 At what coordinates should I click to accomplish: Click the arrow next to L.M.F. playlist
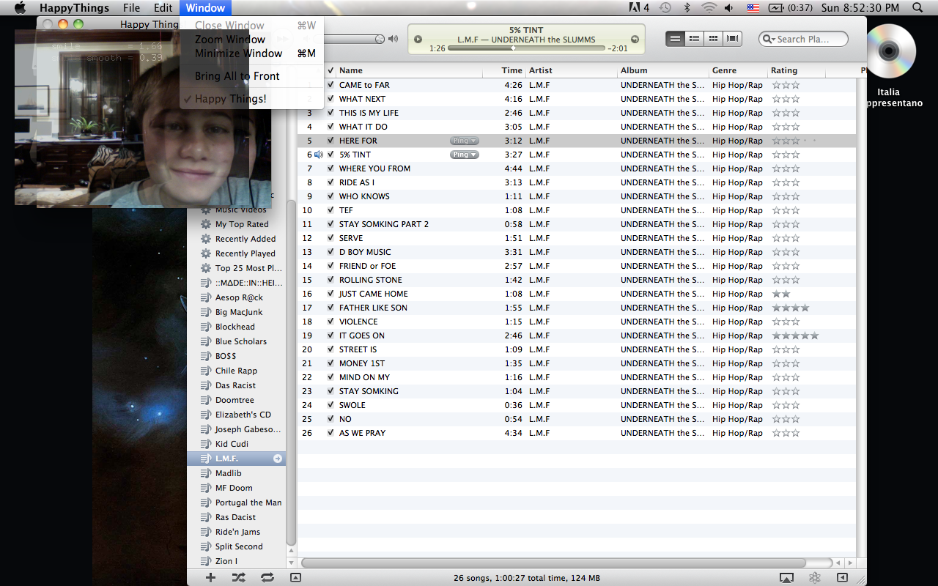pos(278,459)
